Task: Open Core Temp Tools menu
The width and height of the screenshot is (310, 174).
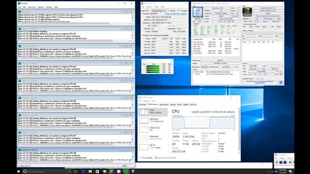Action: 156,7
